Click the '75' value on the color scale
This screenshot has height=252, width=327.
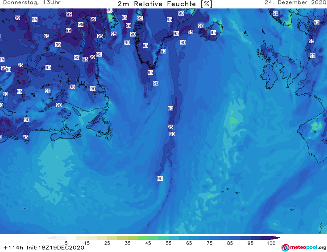210,243
